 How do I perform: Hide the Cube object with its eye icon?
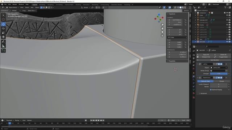[227, 15]
